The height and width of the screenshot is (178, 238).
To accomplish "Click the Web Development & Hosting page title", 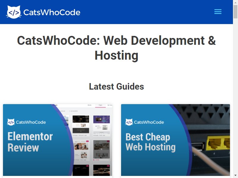I will [116, 48].
